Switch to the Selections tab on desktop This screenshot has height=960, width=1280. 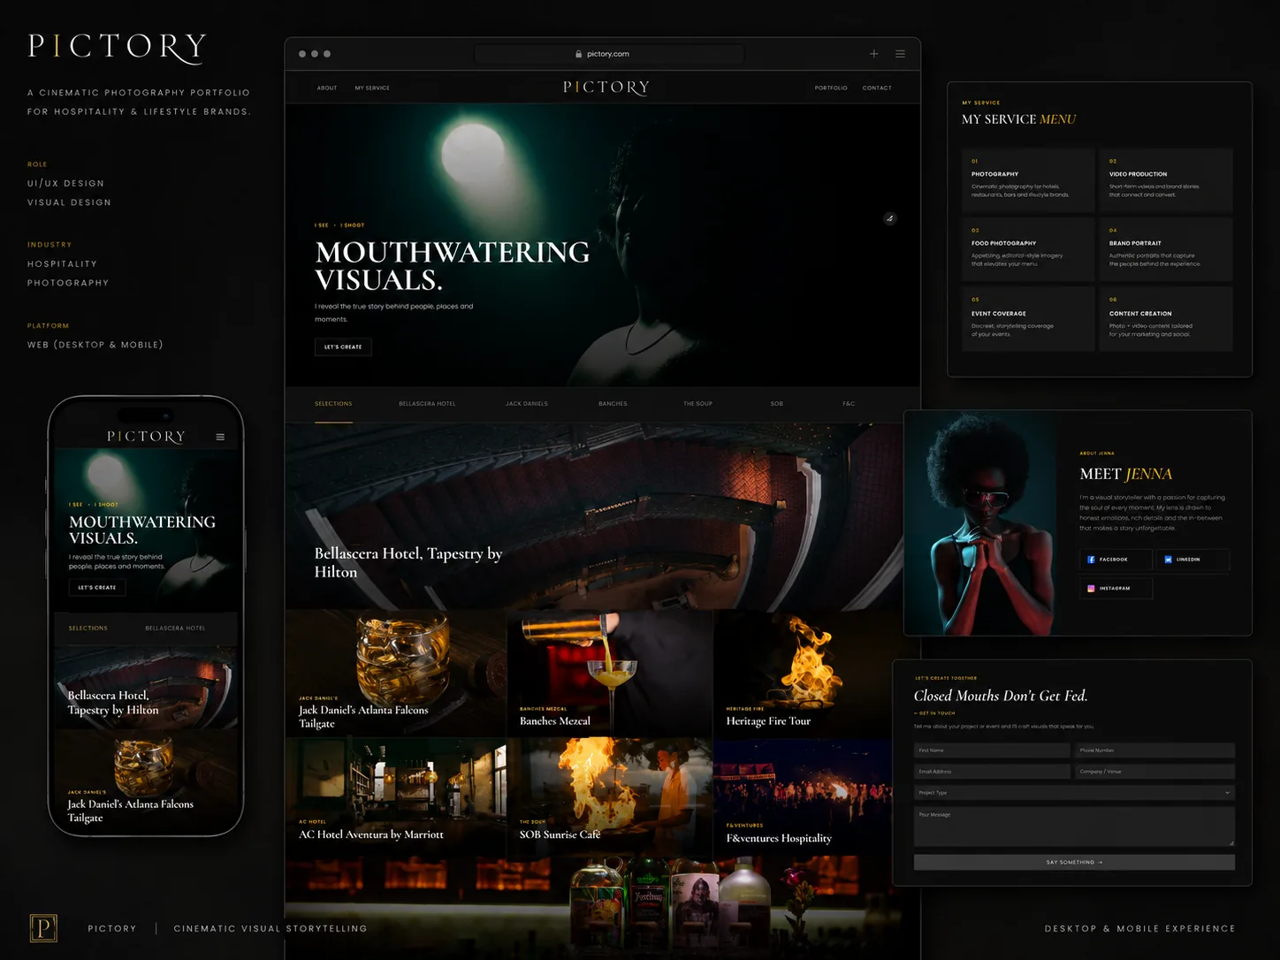(333, 404)
